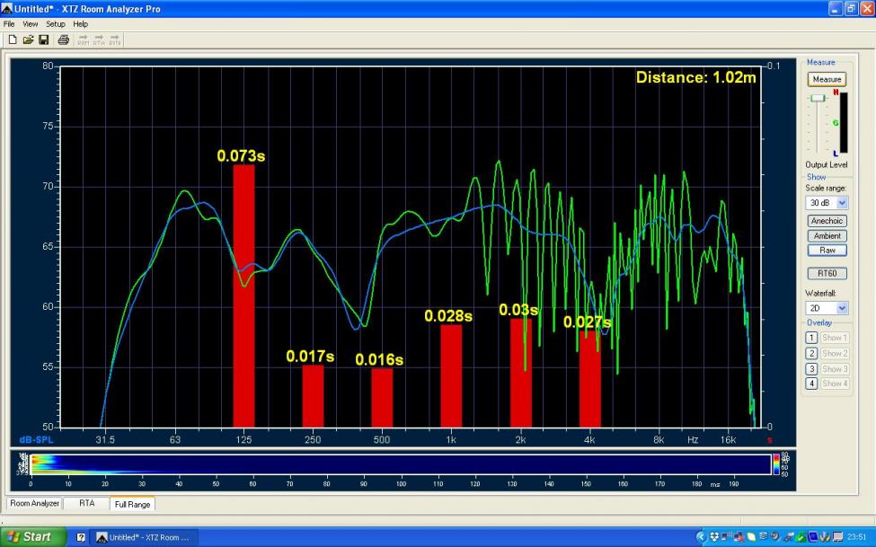Open the Help menu
This screenshot has height=547, width=876.
coord(81,24)
